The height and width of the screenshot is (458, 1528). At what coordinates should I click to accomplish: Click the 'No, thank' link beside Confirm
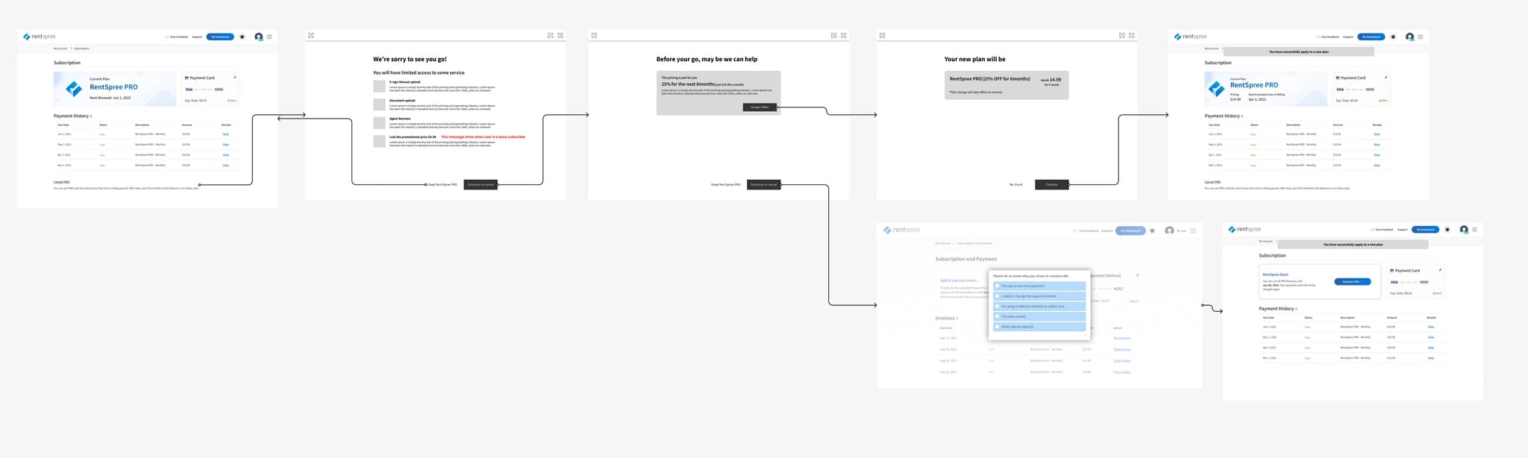point(1016,184)
